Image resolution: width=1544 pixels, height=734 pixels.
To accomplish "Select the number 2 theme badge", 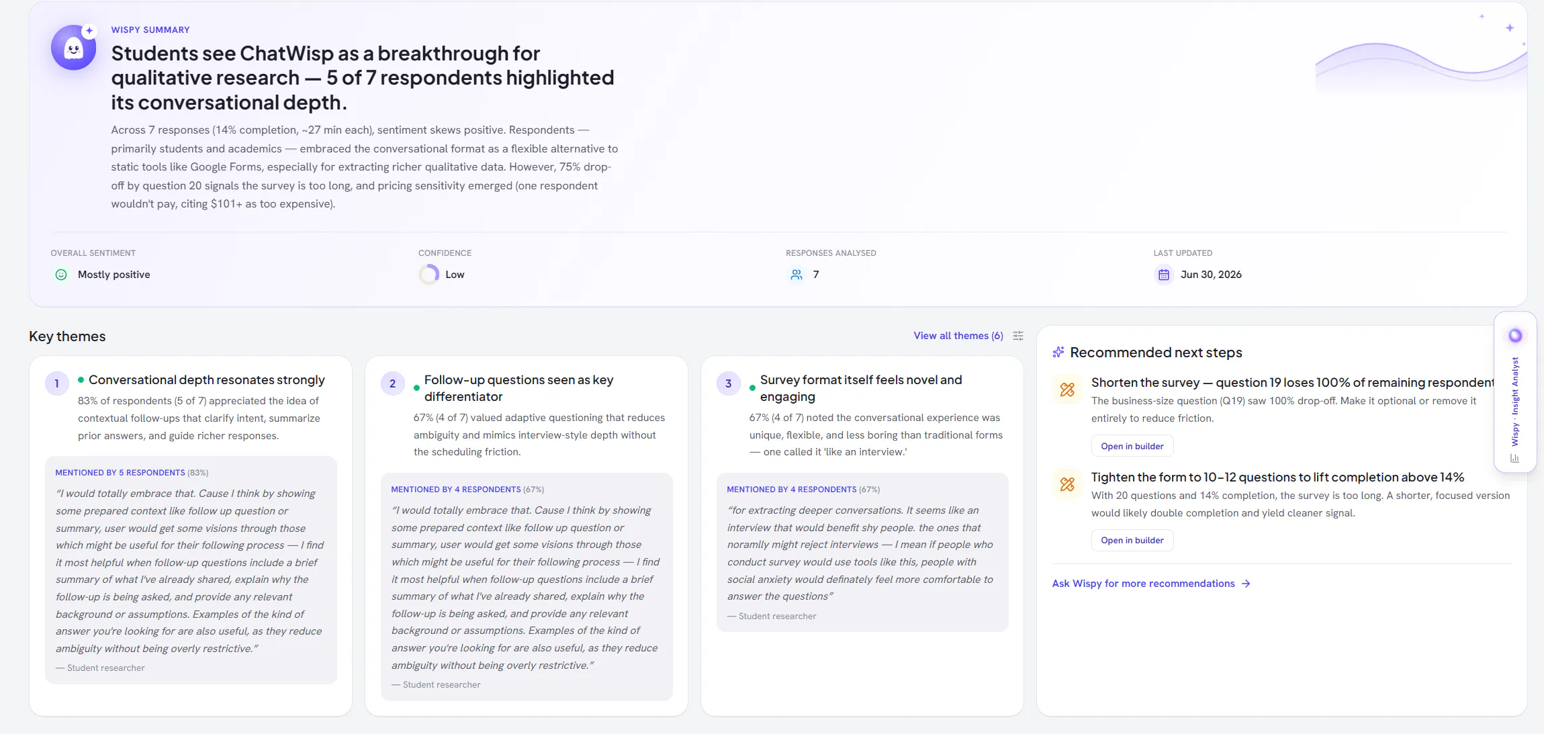I will coord(393,383).
